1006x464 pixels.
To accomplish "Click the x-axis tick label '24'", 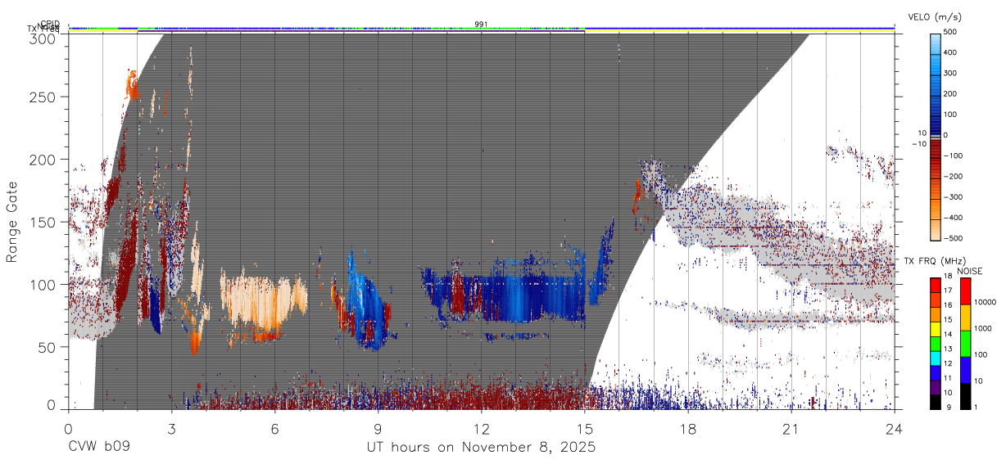I will click(x=894, y=428).
